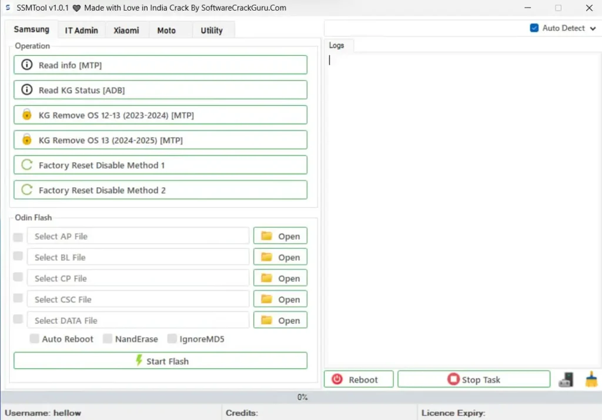602x420 pixels.
Task: Click the broom icon to clear logs
Action: (591, 379)
